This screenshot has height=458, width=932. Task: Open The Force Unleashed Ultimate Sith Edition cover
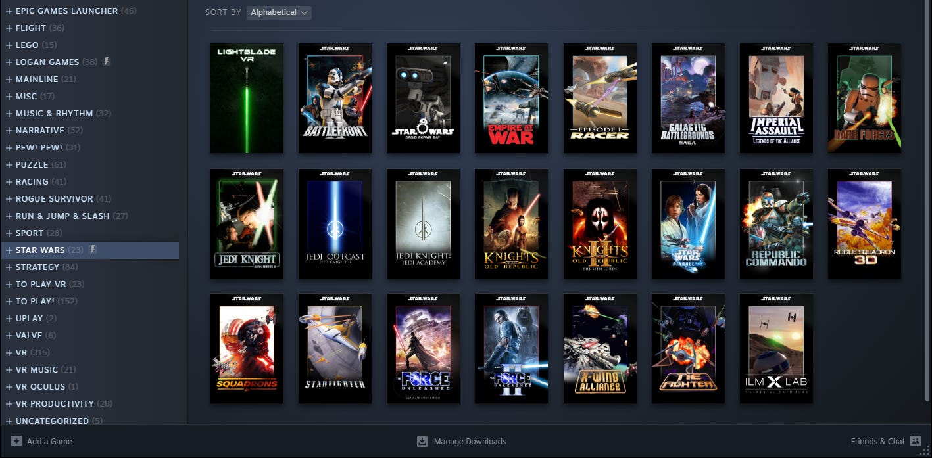click(x=423, y=348)
